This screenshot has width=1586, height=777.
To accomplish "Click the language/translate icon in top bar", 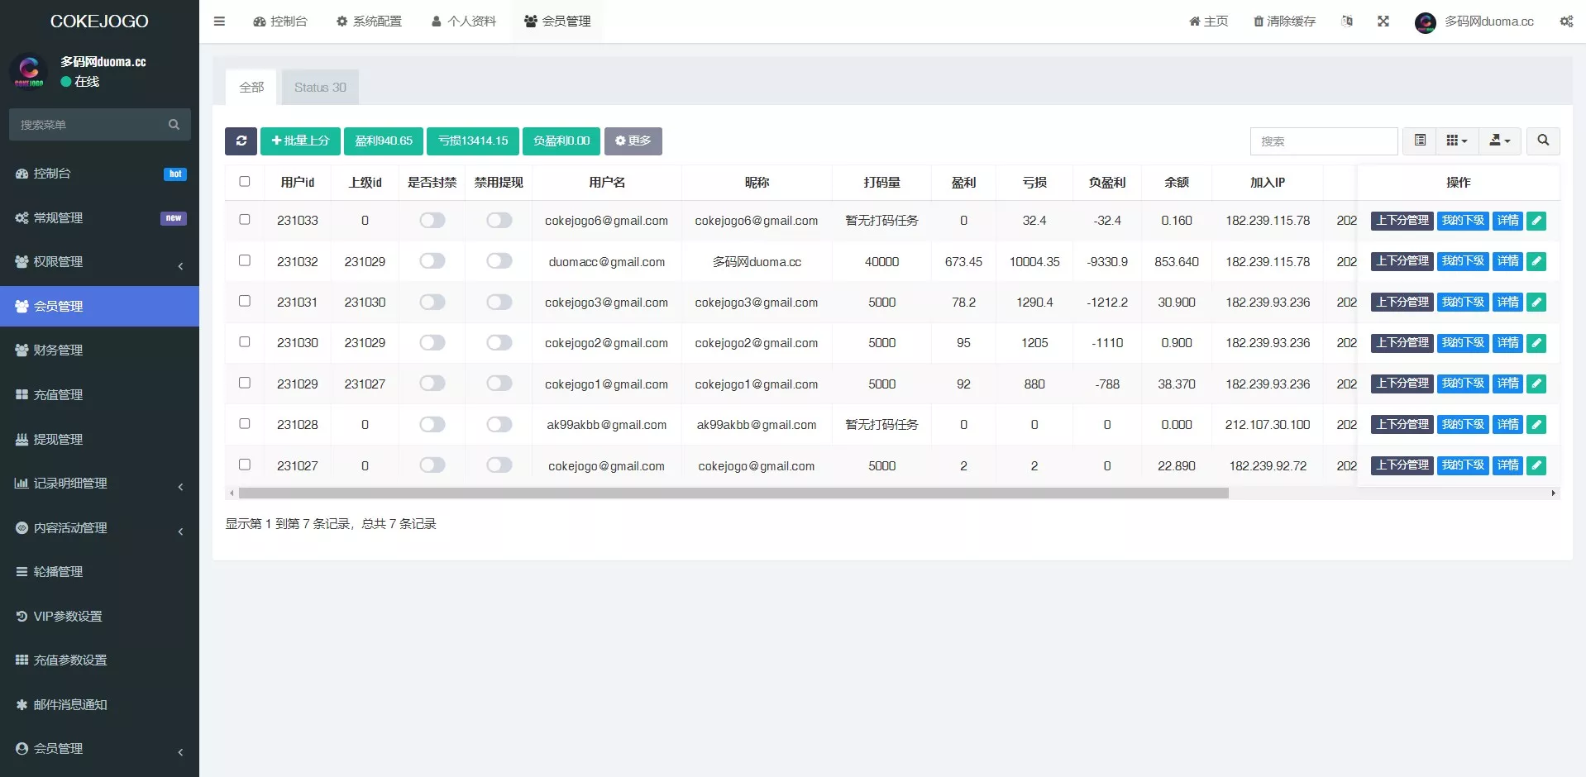I will [x=1347, y=21].
